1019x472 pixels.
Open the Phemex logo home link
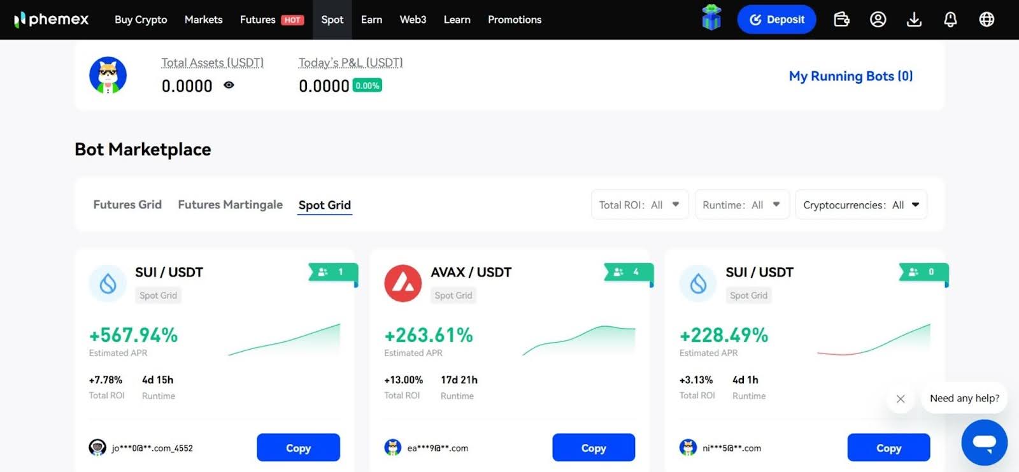[x=52, y=19]
